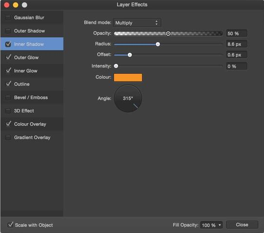This screenshot has width=264, height=233.
Task: Click the Opacity slider handle
Action: (x=168, y=34)
